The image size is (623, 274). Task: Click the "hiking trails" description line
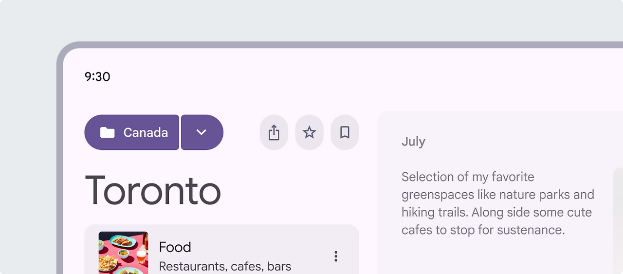[x=496, y=212]
